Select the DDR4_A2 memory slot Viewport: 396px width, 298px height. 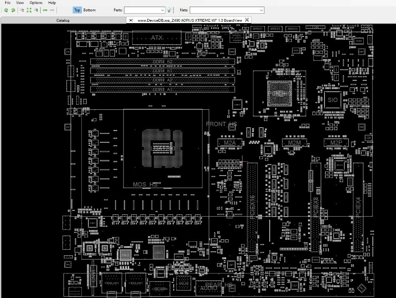click(x=163, y=80)
